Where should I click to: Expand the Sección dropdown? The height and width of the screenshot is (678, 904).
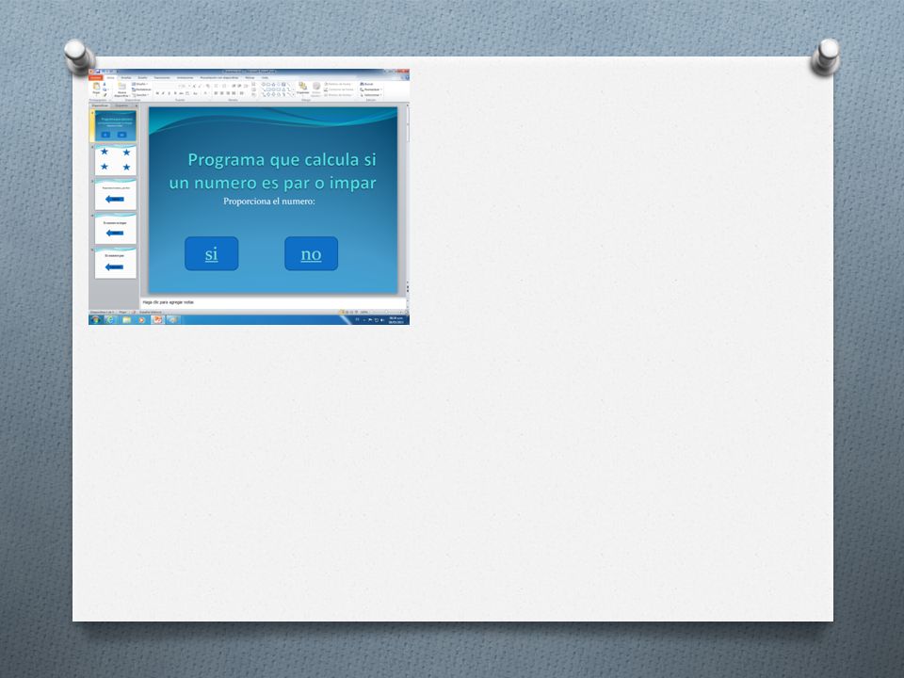pos(140,95)
